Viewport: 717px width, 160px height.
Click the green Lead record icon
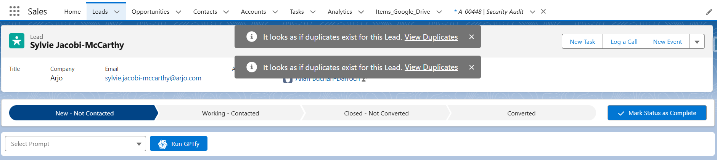(x=17, y=41)
